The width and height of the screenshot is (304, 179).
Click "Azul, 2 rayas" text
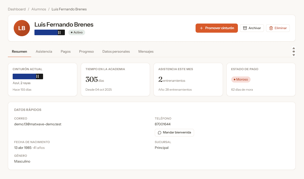tap(21, 83)
